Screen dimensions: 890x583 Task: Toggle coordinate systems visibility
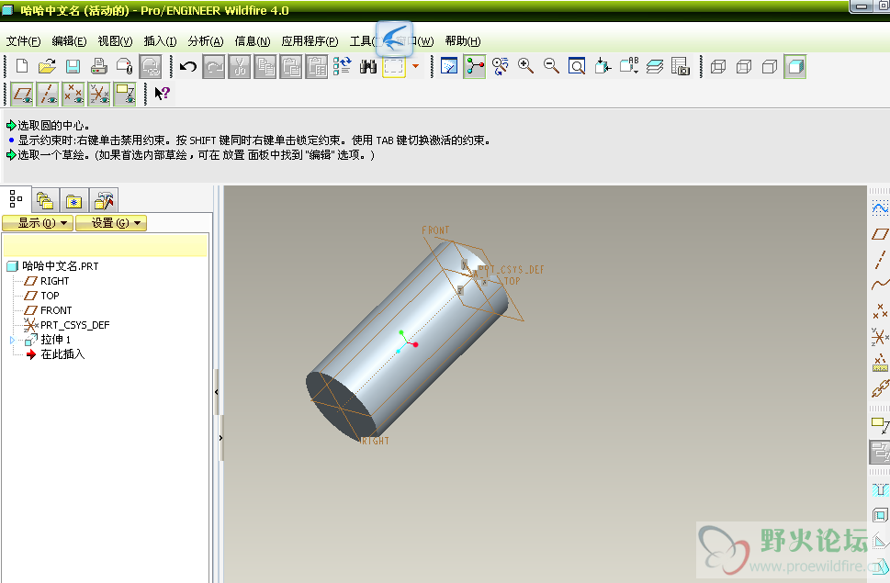pos(99,94)
